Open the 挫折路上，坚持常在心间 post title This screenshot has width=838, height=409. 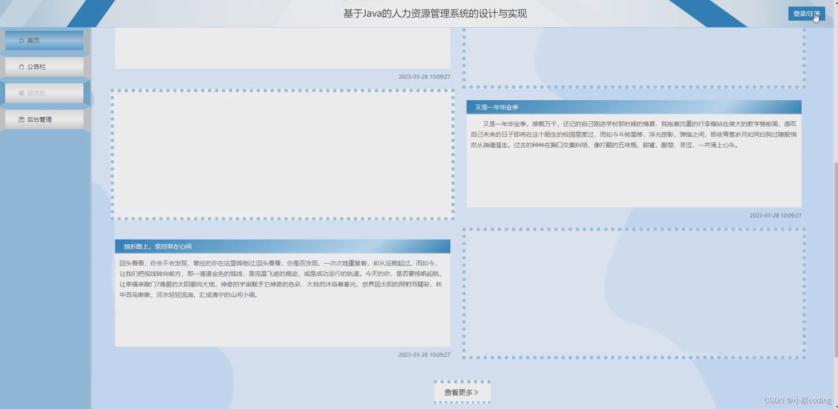[x=158, y=246]
